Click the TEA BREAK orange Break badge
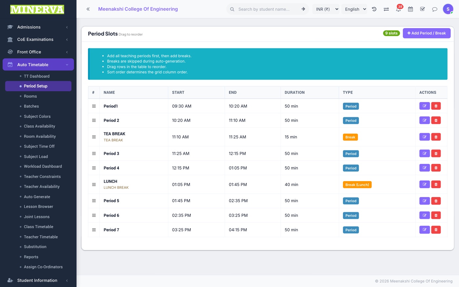 point(350,137)
